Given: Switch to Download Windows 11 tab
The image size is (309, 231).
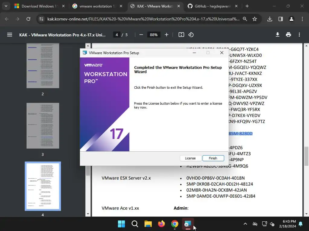Looking at the screenshot, I should click(x=40, y=6).
